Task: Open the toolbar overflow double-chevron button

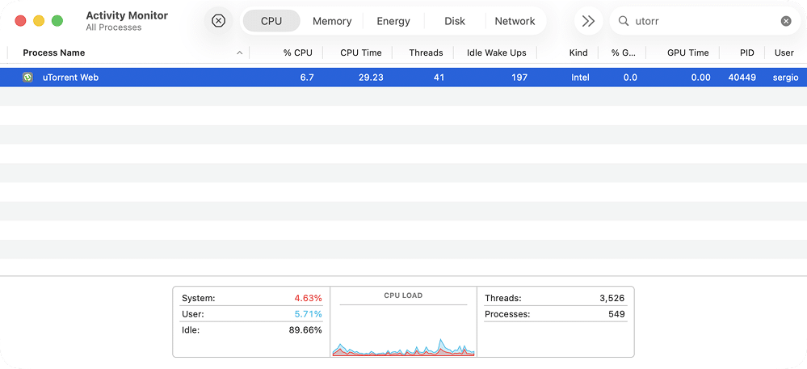Action: (x=588, y=21)
